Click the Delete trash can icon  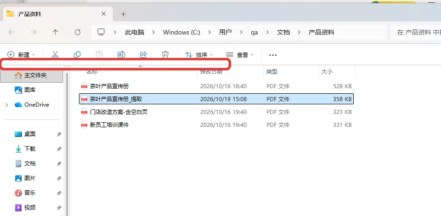click(165, 55)
